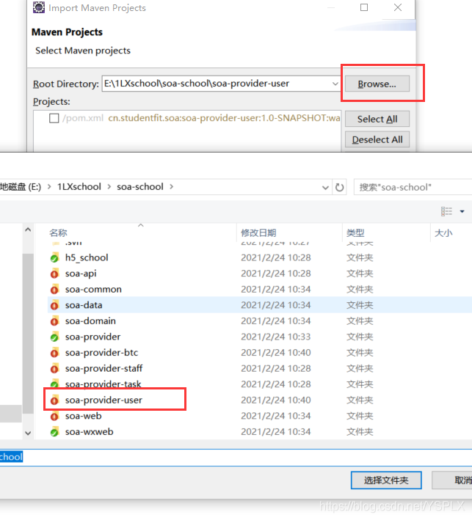
Task: Select the soa-wxweb folder icon
Action: tap(54, 432)
